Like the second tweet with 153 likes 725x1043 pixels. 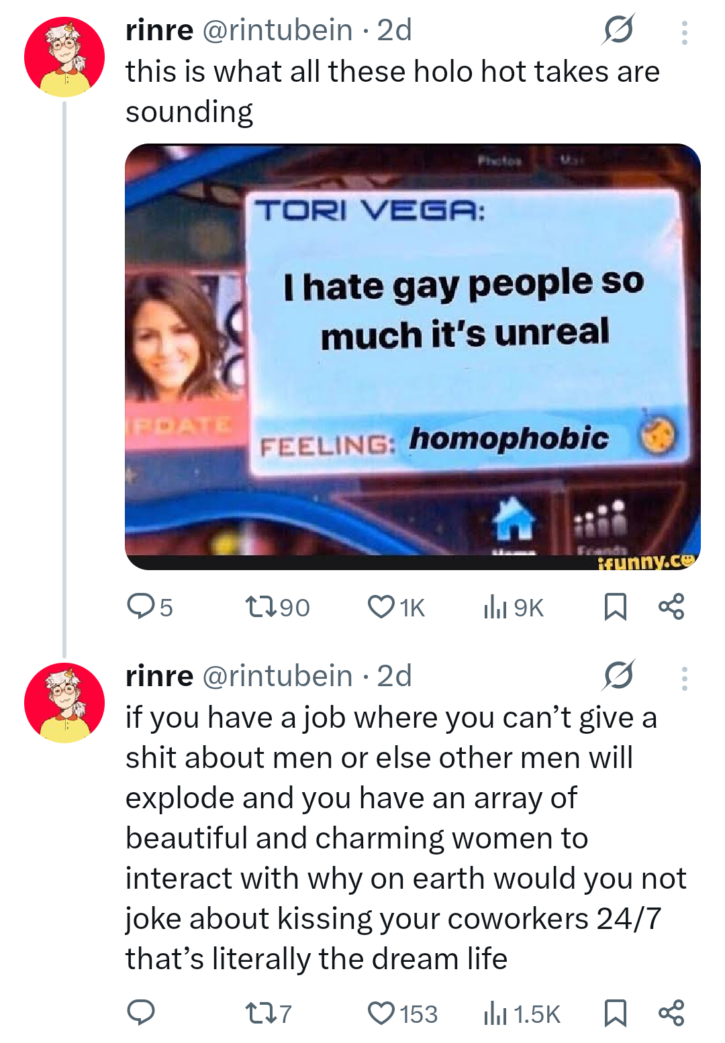point(381,1013)
